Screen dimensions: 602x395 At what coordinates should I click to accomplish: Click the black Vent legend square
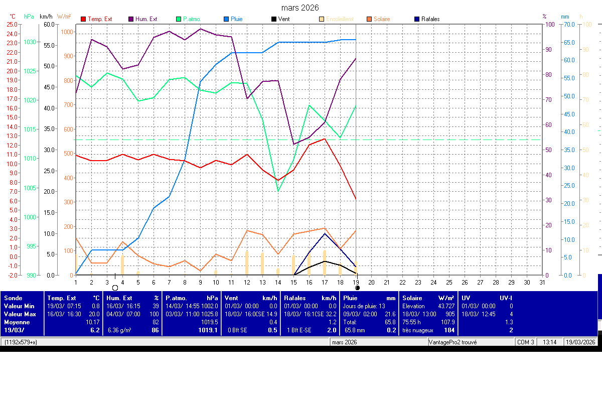pos(273,20)
